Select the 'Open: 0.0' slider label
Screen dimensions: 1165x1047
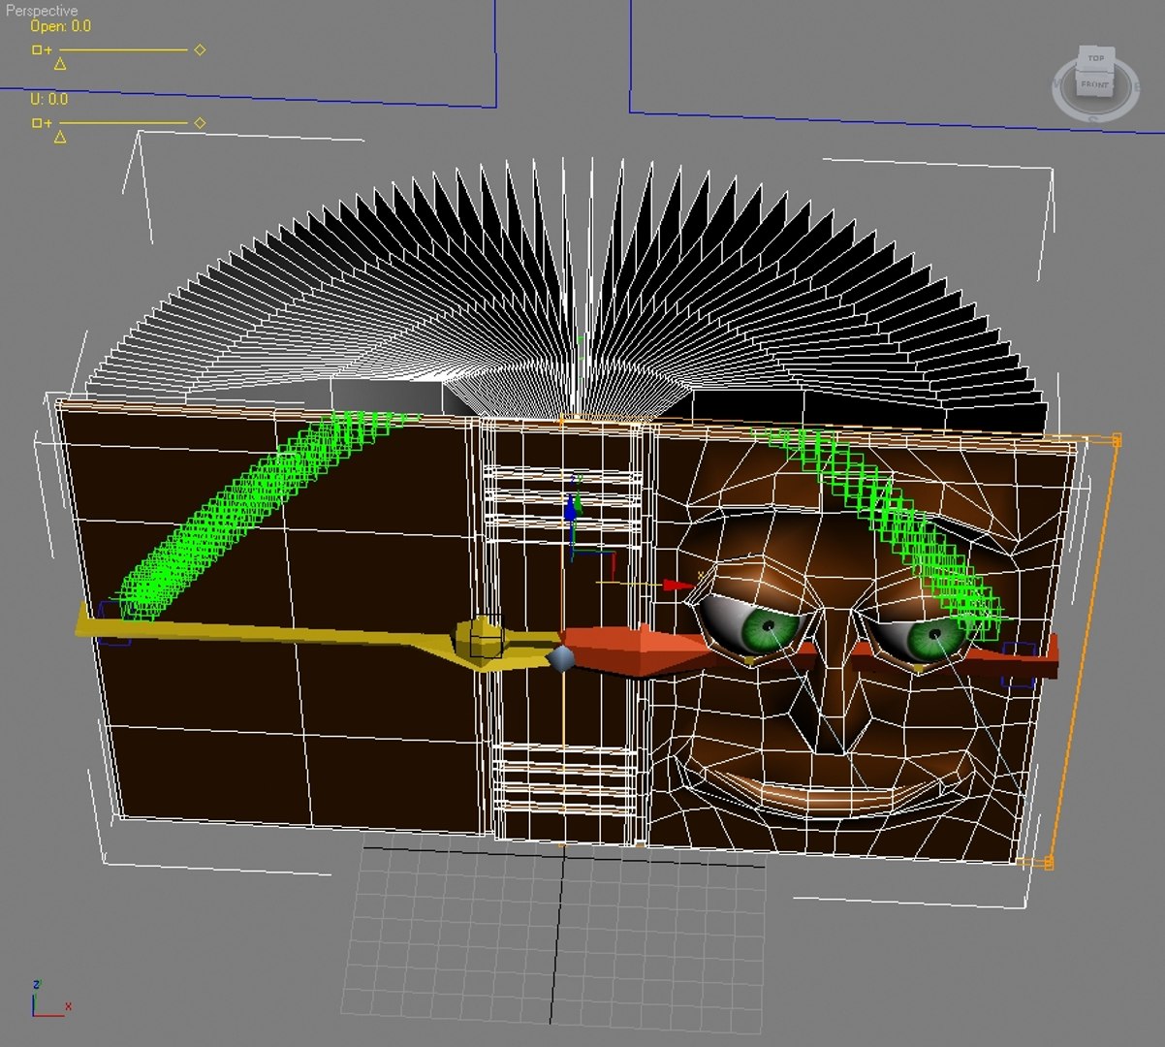tap(60, 26)
